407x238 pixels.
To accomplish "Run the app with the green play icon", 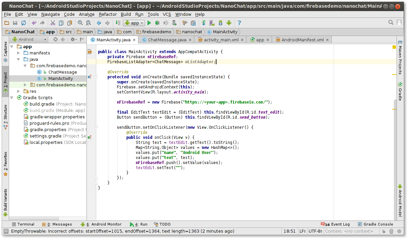I will point(149,23).
